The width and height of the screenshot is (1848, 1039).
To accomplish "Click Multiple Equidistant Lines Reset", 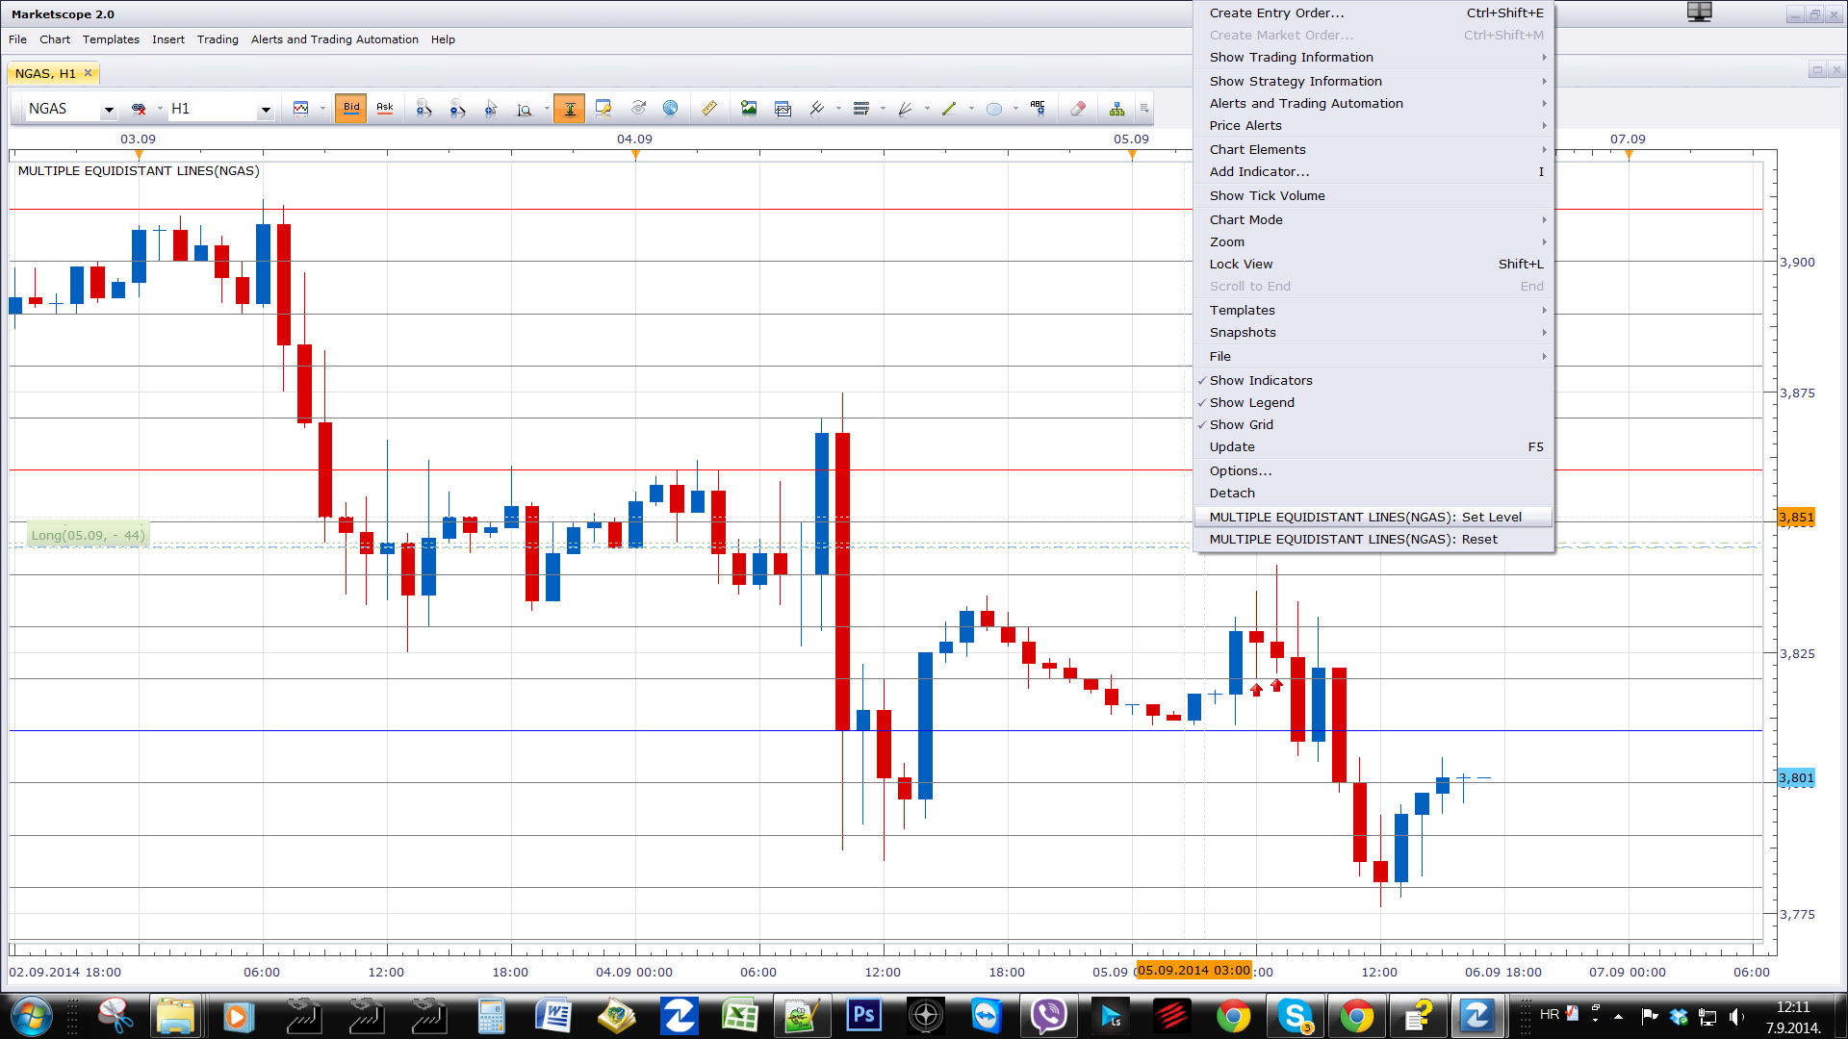I will click(1373, 540).
